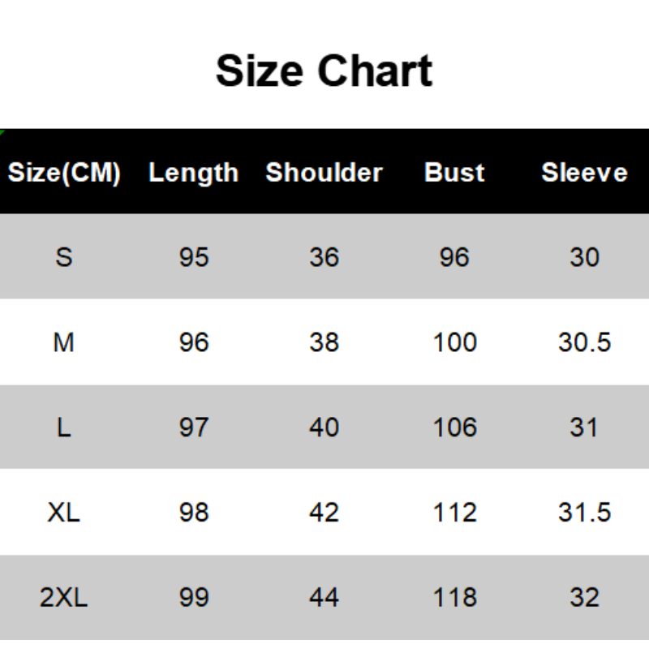Select shoulder value 44 for 2XL
This screenshot has height=649, width=649.
point(324,598)
